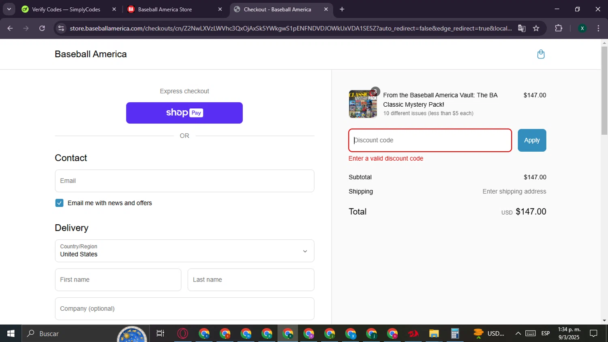Viewport: 608px width, 342px height.
Task: Open the Chrome profile avatar
Action: point(582,28)
